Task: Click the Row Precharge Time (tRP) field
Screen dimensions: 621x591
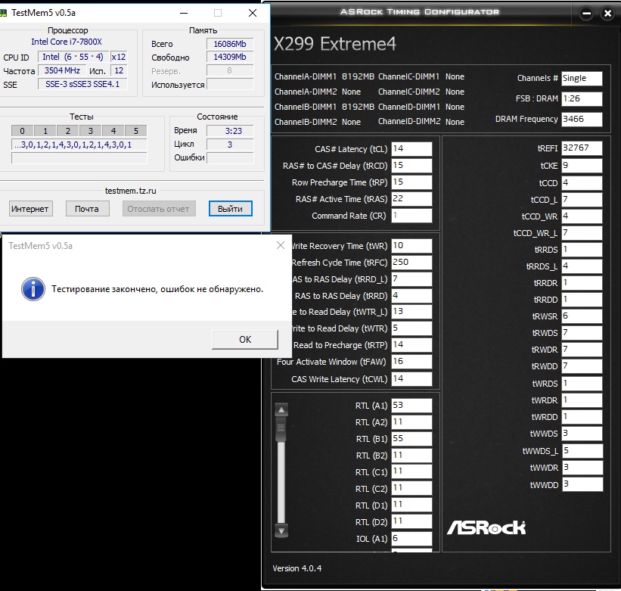Action: point(411,182)
